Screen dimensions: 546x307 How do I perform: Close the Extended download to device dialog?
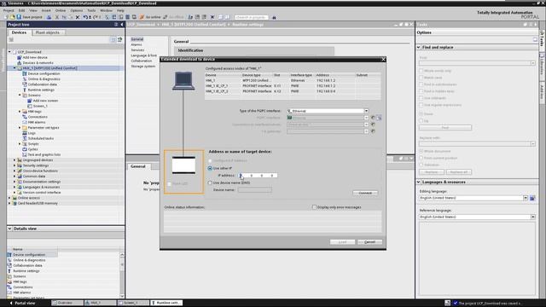pyautogui.click(x=383, y=59)
